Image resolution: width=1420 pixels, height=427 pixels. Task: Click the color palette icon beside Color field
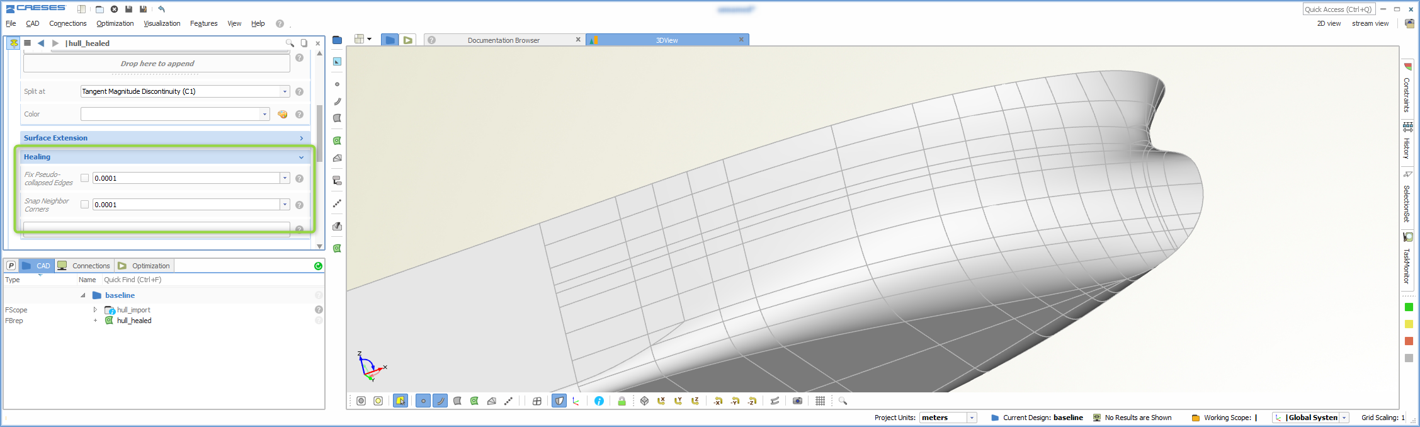tap(282, 114)
